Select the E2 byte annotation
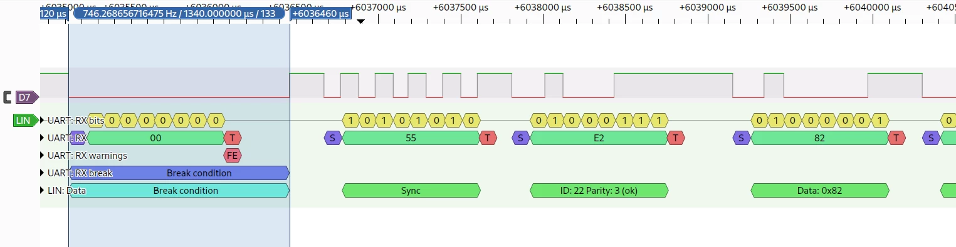The width and height of the screenshot is (956, 247). coord(599,138)
